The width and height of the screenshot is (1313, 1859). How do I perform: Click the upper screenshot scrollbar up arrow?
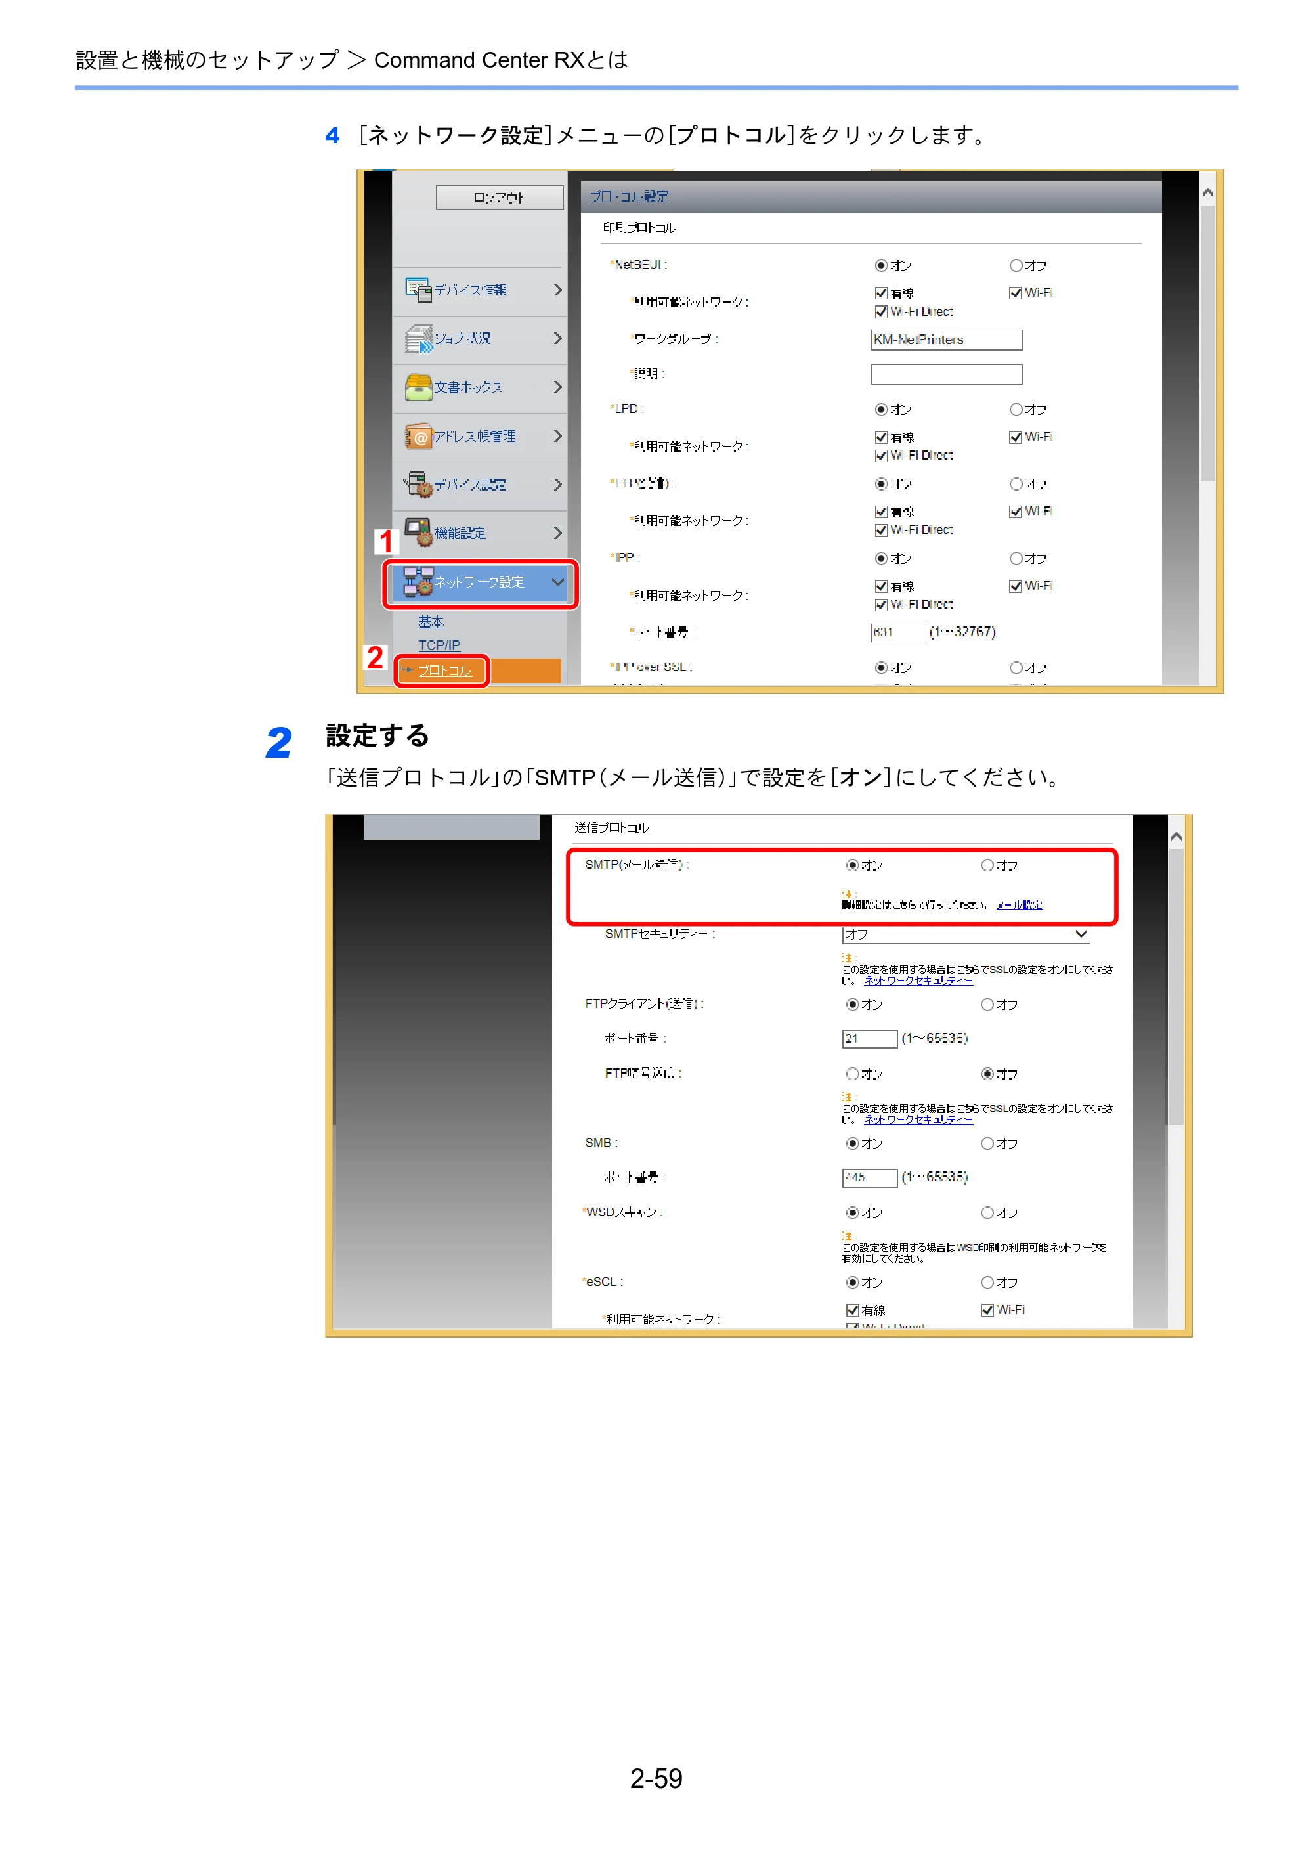coord(1207,192)
